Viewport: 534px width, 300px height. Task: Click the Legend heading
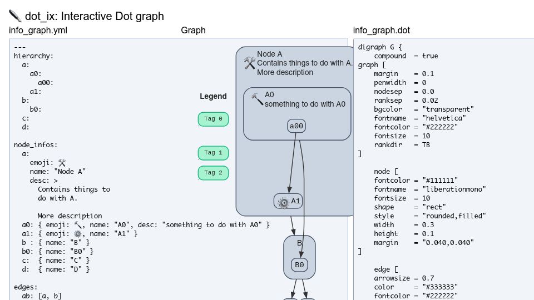213,96
